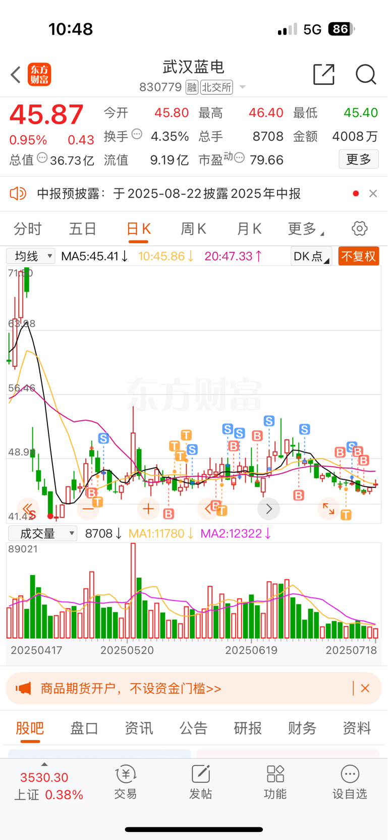Tap the double-left rewind chart icon
This screenshot has width=388, height=840.
pyautogui.click(x=28, y=509)
